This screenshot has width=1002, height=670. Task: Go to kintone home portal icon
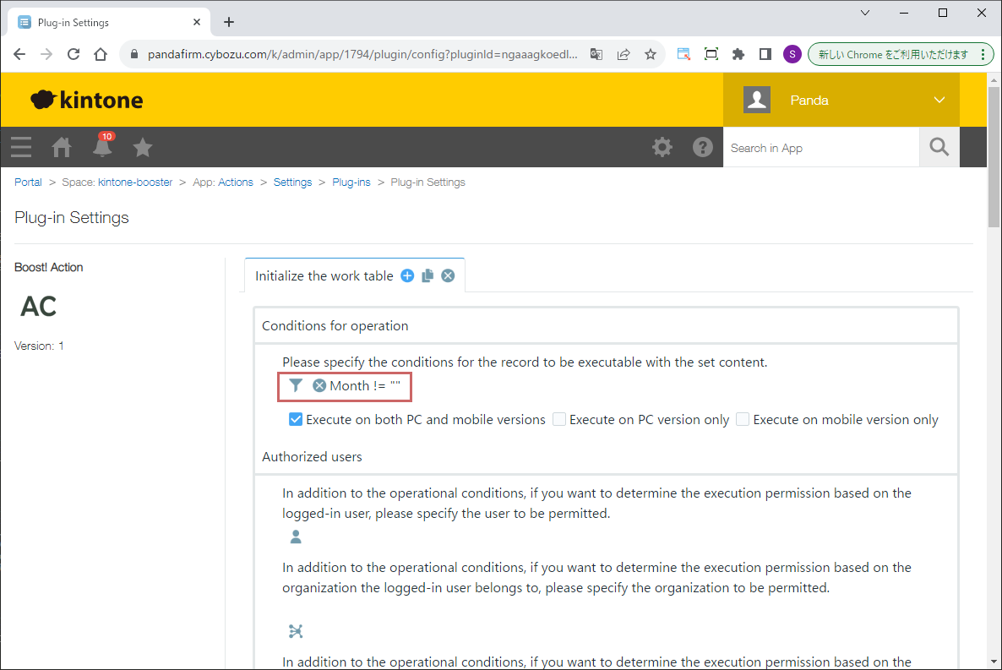[x=62, y=148]
